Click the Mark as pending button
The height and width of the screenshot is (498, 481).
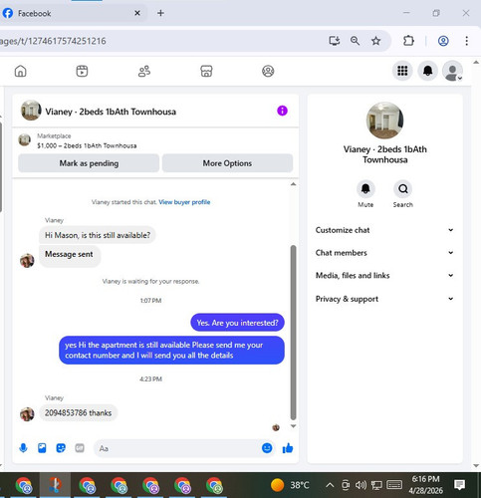tap(89, 163)
